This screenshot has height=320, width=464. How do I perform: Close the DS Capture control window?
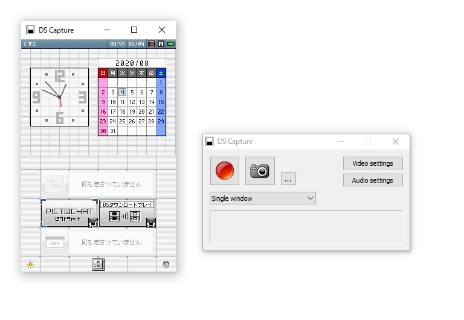[x=396, y=142]
